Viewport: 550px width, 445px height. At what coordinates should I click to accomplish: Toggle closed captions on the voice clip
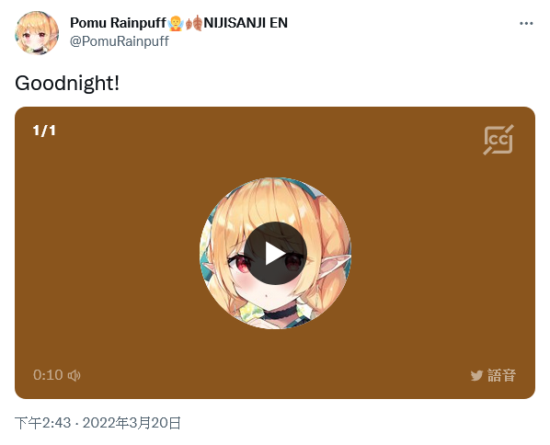click(x=498, y=140)
